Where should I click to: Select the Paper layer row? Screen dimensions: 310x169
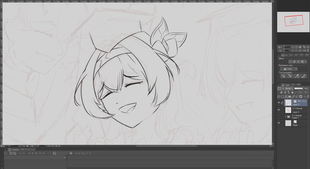[x=292, y=123]
